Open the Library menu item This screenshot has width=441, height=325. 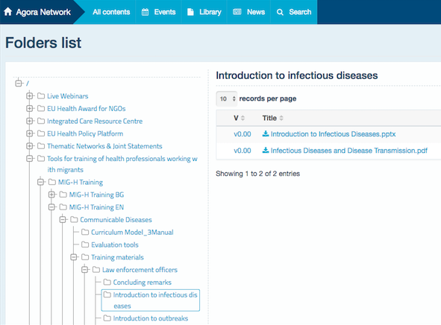[204, 12]
